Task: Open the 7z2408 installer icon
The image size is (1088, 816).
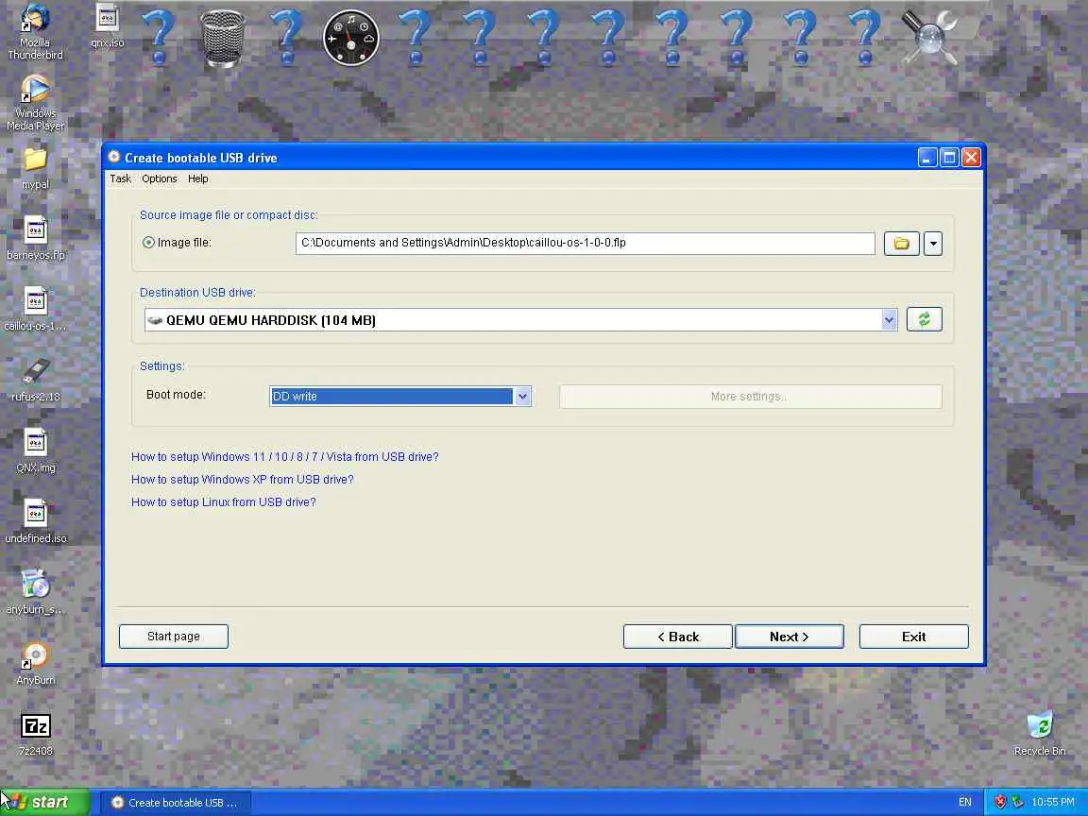Action: point(35,734)
